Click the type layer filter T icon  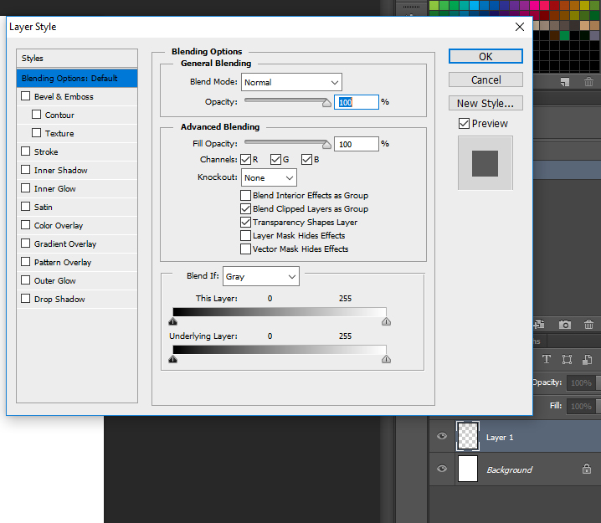(x=547, y=359)
